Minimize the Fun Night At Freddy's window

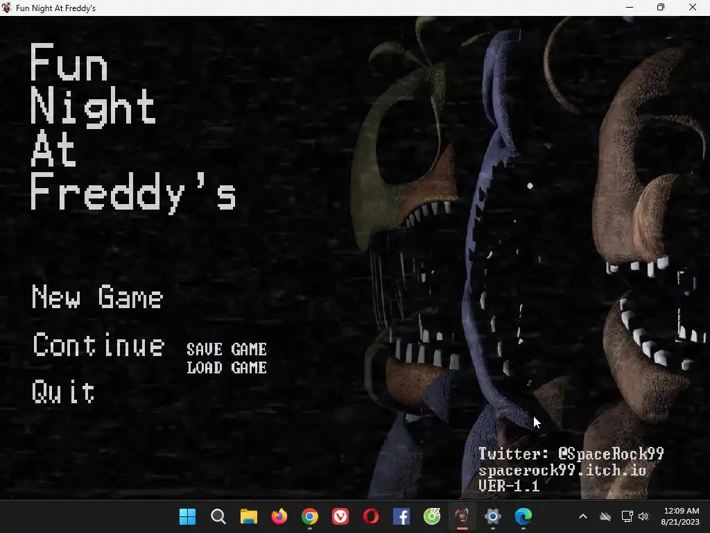tap(630, 7)
